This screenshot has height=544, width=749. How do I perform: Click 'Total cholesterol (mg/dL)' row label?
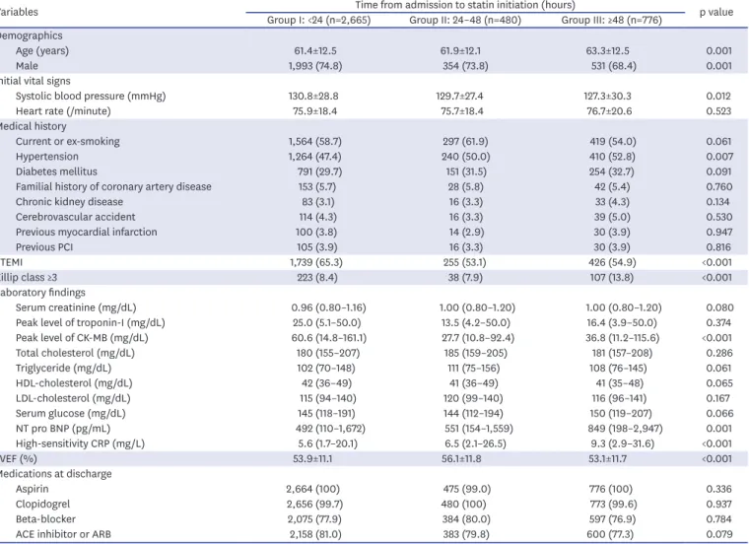point(75,353)
